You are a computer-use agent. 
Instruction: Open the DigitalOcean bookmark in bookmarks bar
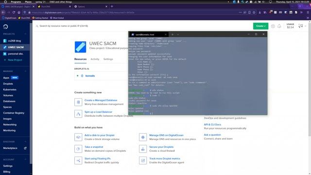coord(9,18)
